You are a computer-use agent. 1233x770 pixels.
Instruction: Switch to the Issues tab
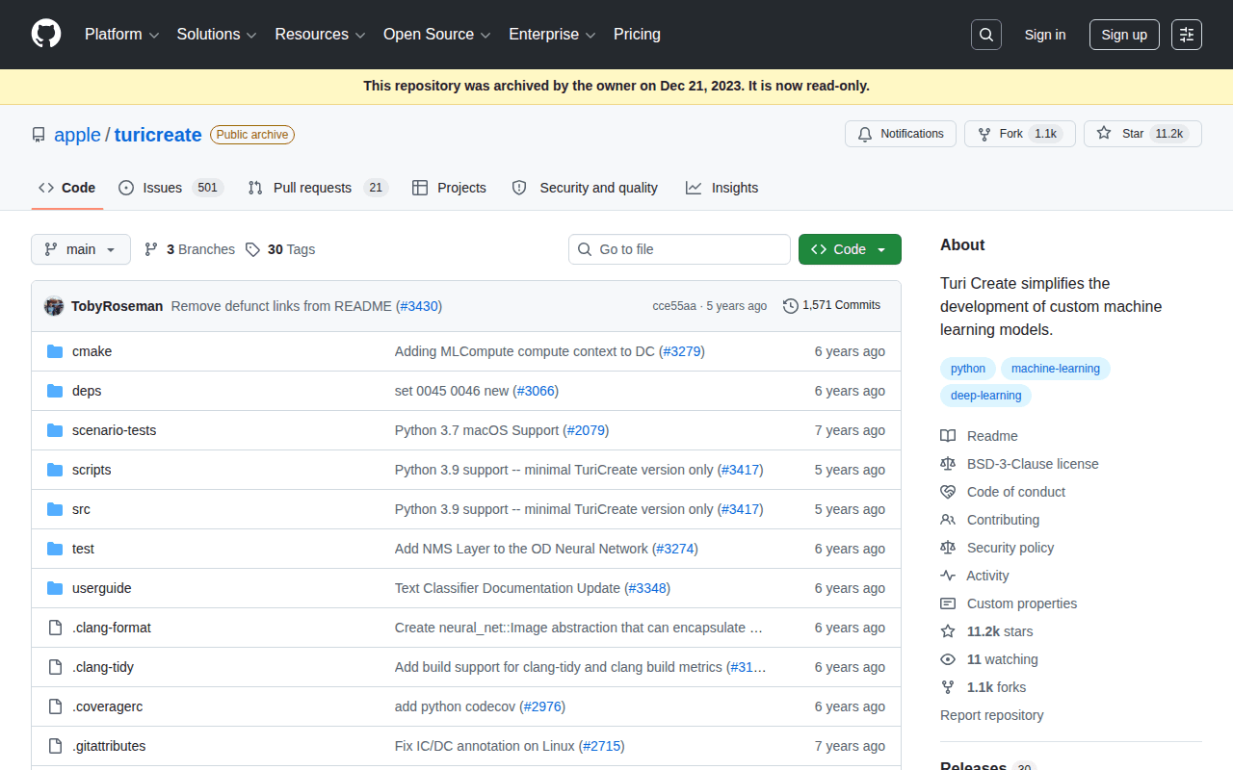pyautogui.click(x=171, y=188)
